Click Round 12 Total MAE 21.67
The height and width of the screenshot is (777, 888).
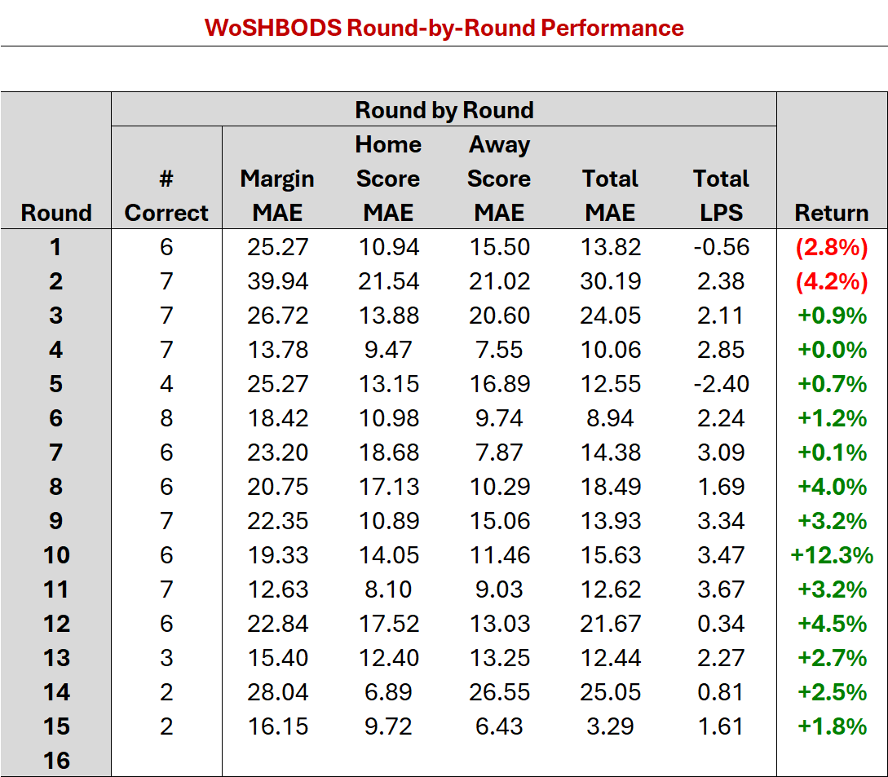611,624
